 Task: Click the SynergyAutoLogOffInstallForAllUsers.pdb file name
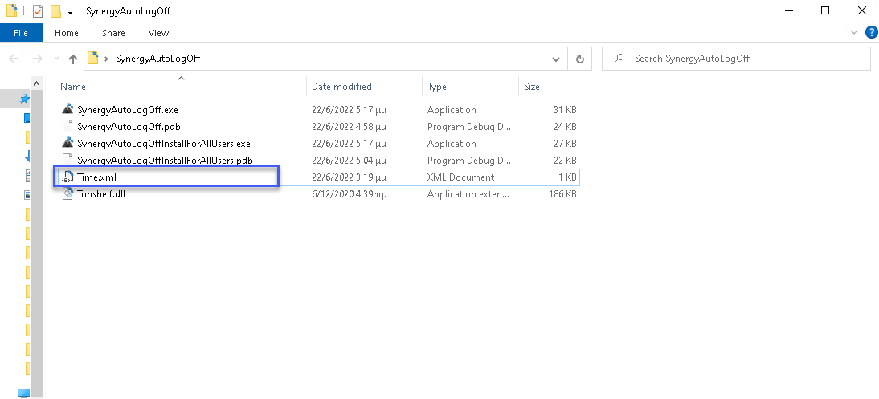pos(165,161)
